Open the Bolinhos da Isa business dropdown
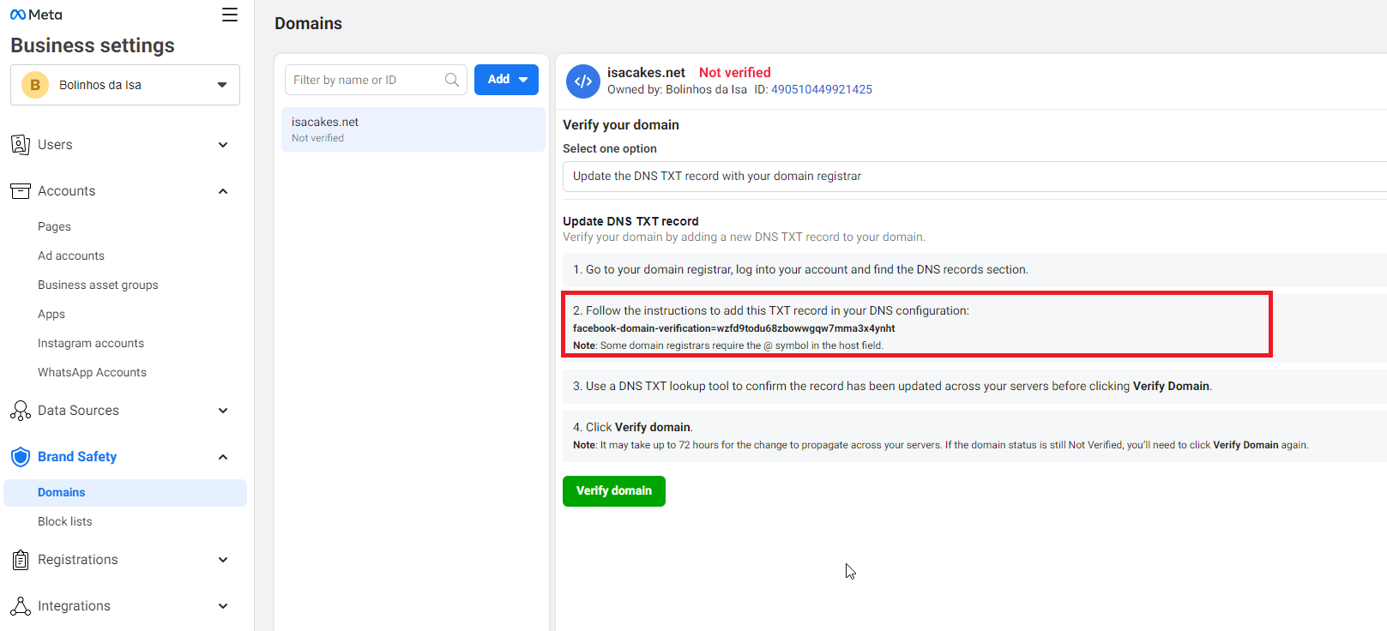Image resolution: width=1387 pixels, height=631 pixels. tap(125, 85)
